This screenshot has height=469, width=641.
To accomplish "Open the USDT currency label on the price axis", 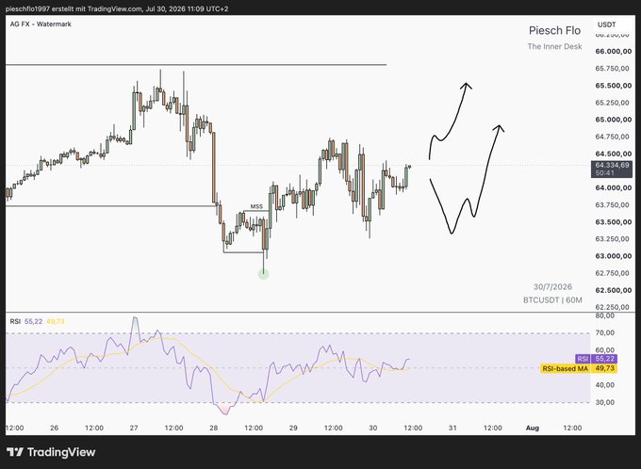I will [607, 24].
